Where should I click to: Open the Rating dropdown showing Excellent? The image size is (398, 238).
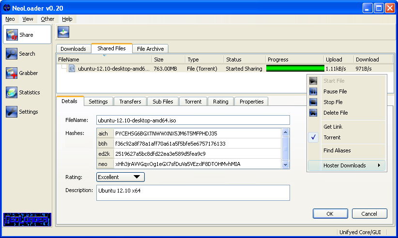tap(120, 177)
